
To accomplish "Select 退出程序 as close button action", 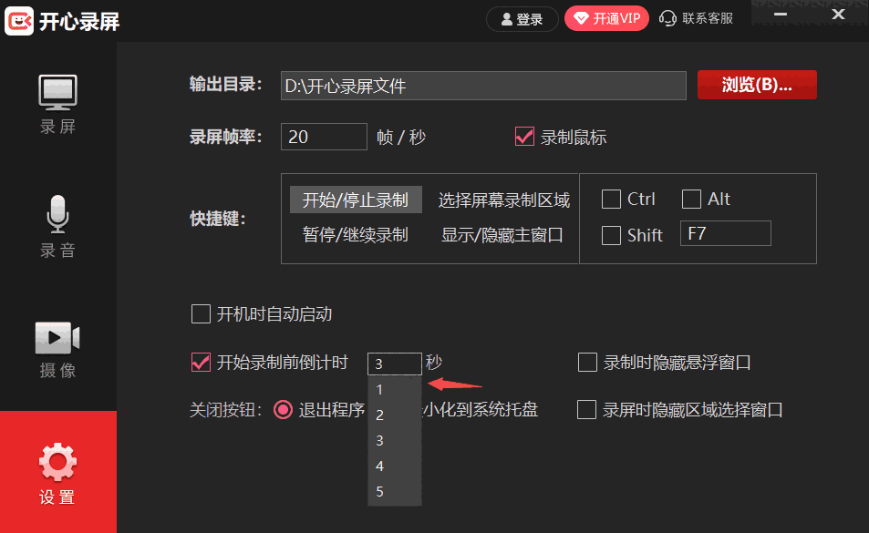I will click(x=283, y=410).
